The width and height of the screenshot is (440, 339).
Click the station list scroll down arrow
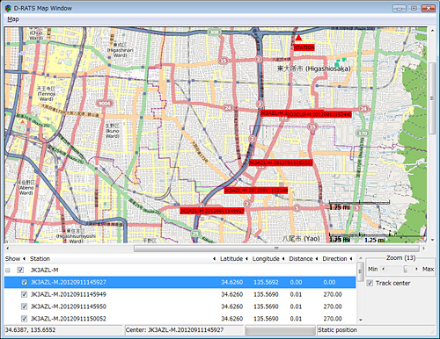coord(361,320)
